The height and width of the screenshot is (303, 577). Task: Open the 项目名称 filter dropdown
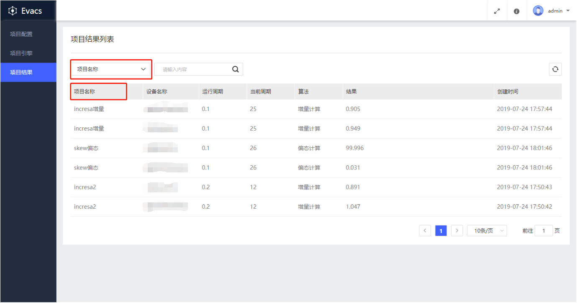110,69
